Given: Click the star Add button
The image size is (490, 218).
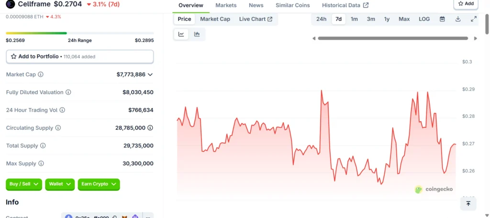Looking at the screenshot, I should (x=466, y=4).
